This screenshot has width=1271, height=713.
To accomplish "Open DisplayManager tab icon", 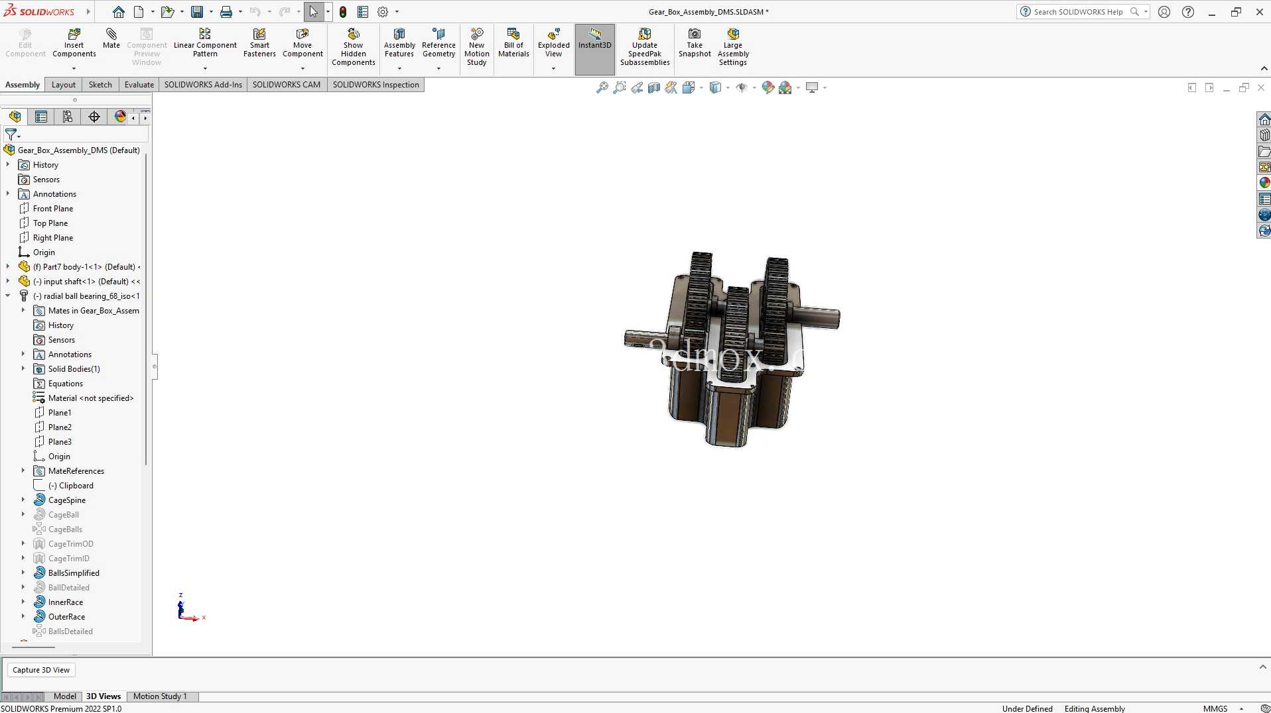I will click(120, 117).
